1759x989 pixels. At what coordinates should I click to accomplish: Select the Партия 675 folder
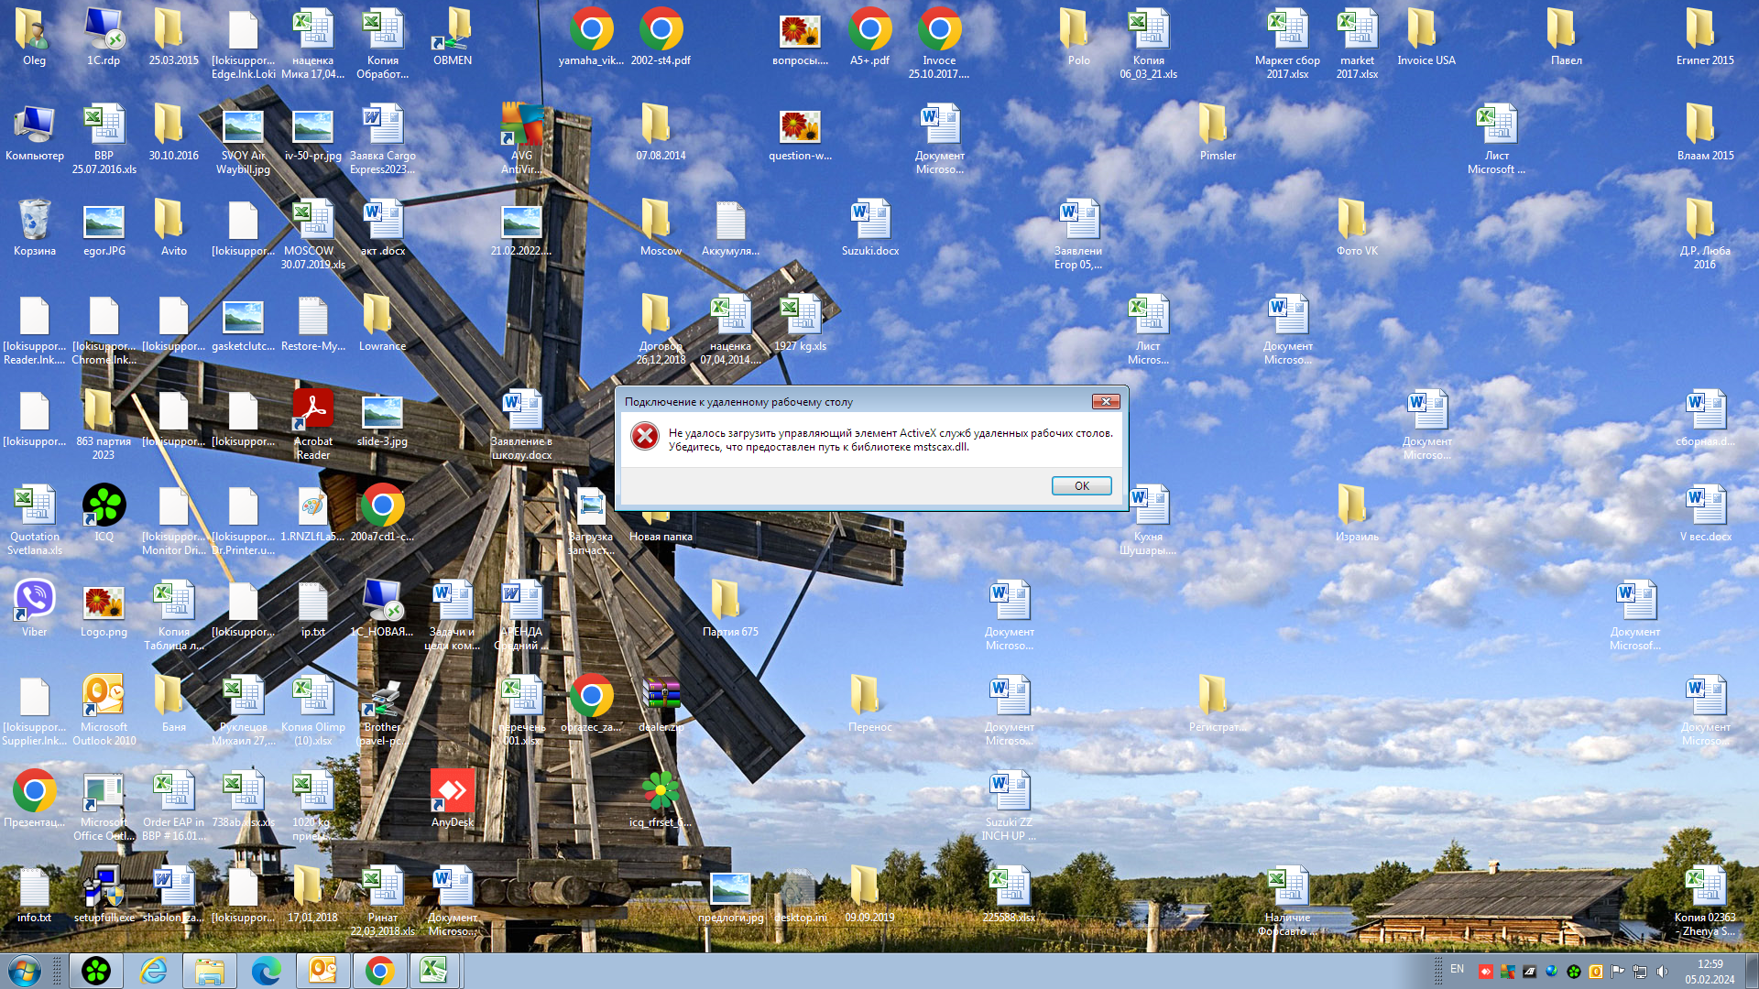pos(730,608)
